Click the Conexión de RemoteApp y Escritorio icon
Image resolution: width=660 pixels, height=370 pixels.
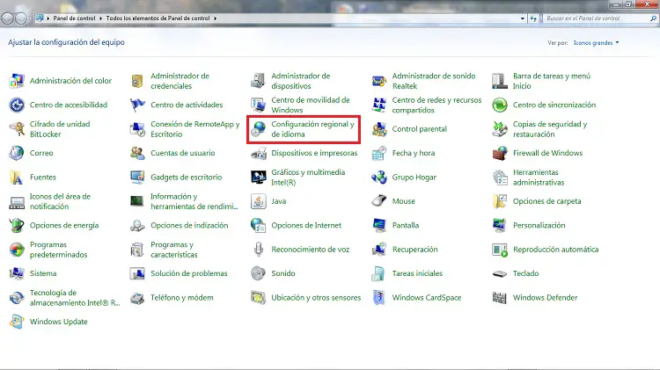(137, 129)
